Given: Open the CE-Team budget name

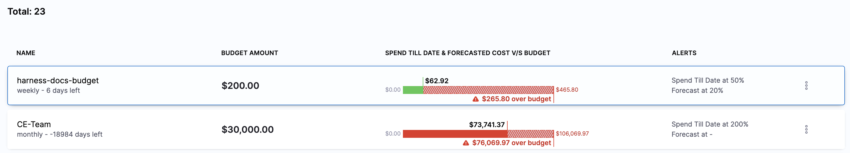Looking at the screenshot, I should point(34,124).
